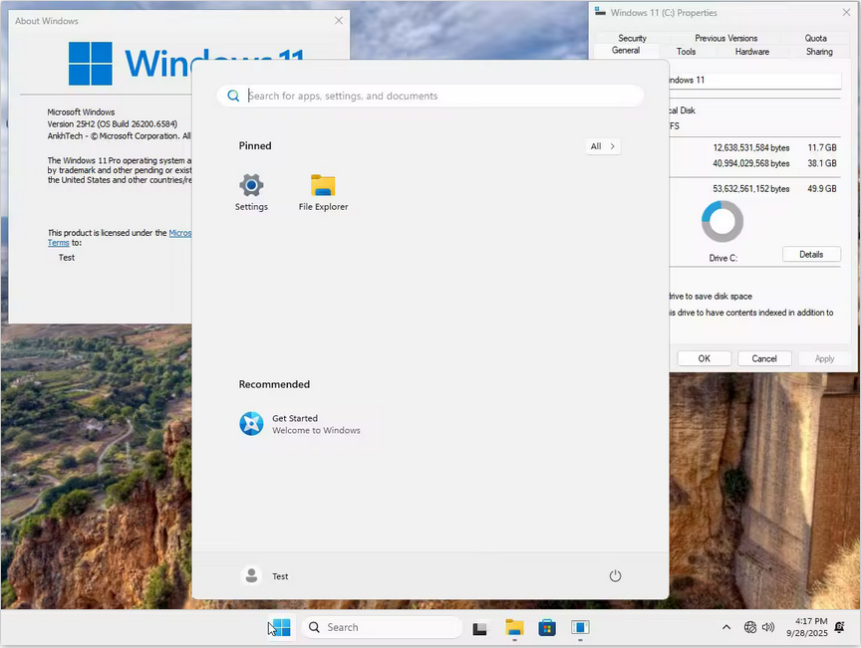This screenshot has height=648, width=861.
Task: Open Task View on the taskbar
Action: click(480, 628)
